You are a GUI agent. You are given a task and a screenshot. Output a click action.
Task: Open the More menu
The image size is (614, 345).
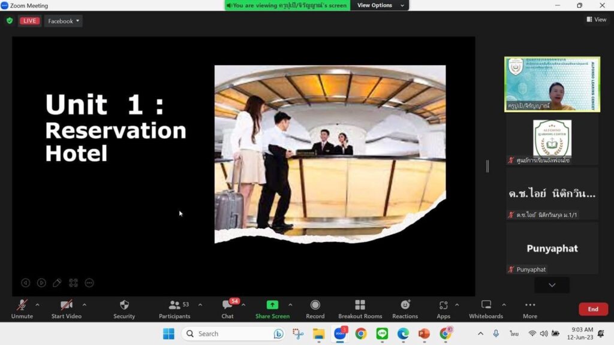tap(529, 309)
